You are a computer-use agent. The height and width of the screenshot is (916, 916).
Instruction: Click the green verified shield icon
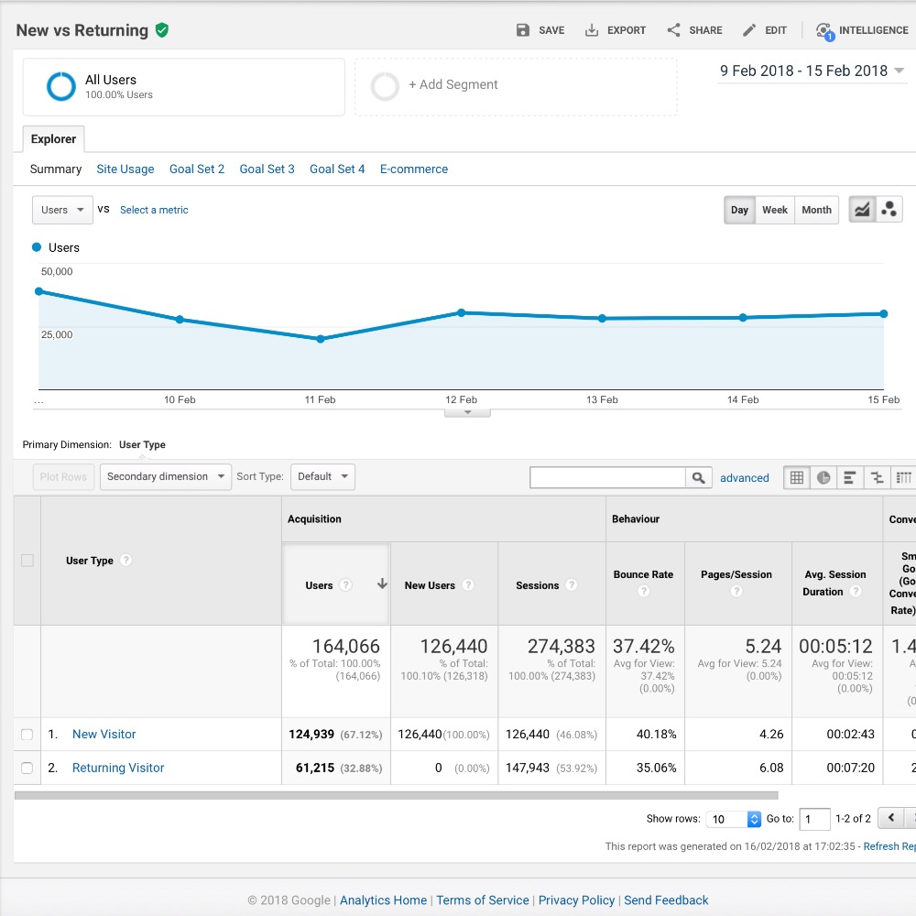[162, 30]
